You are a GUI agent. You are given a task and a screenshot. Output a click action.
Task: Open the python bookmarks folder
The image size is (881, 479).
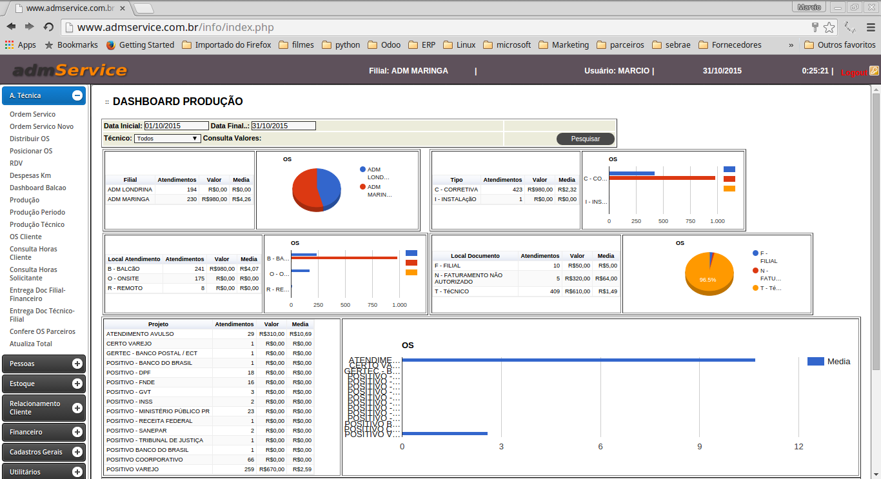click(x=341, y=45)
